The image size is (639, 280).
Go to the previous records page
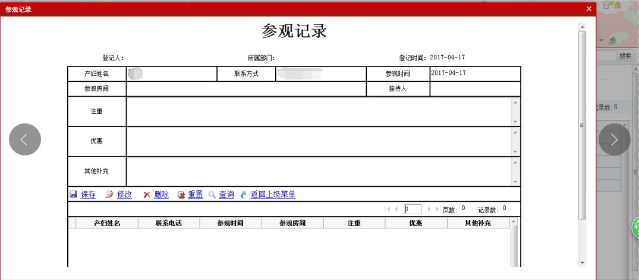coord(396,209)
